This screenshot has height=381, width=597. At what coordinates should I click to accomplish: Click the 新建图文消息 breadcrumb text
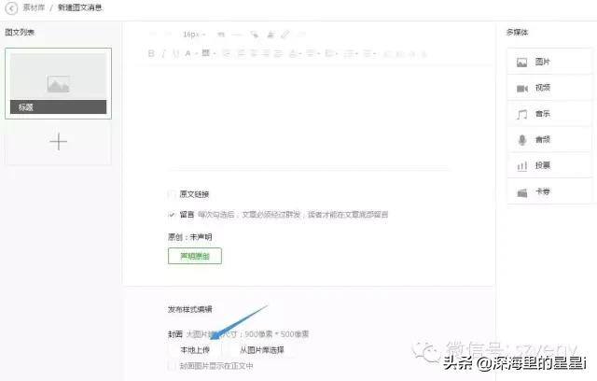pos(80,7)
